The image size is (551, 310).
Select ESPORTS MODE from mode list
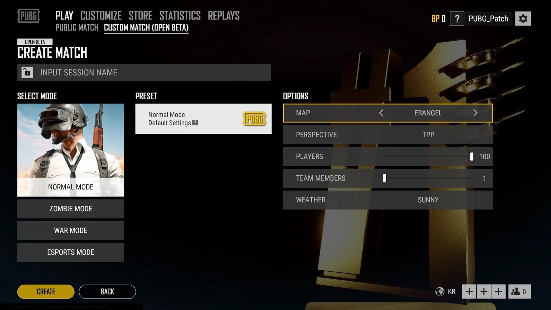pyautogui.click(x=70, y=252)
